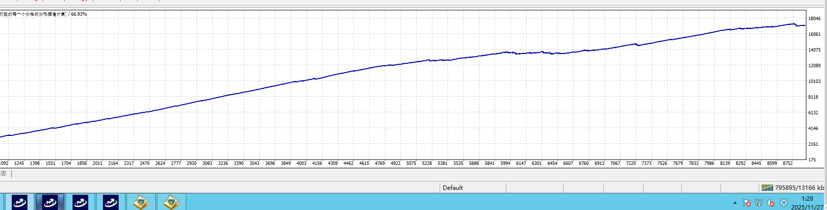Click the highlighted active MetaTrader taskbar icon
This screenshot has height=210, width=827.
tap(50, 202)
